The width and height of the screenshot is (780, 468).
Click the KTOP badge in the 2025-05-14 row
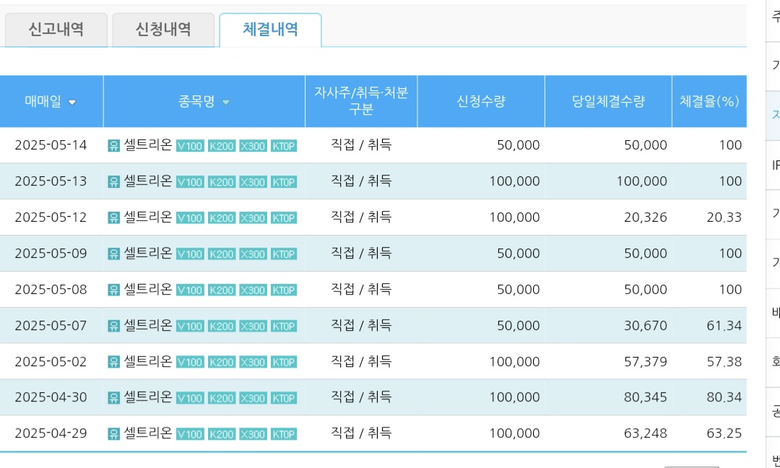(x=284, y=146)
